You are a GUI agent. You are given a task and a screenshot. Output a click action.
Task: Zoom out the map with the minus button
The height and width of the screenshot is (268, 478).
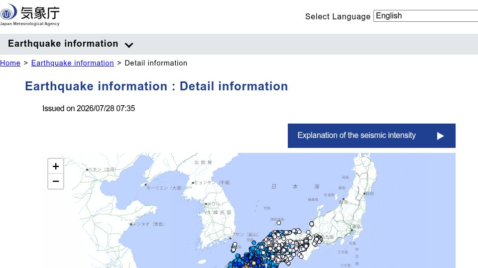(x=56, y=182)
